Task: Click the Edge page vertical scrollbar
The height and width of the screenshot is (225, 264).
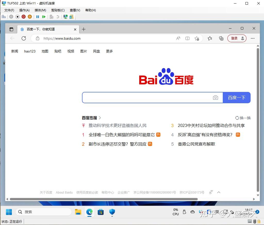Action: (x=258, y=120)
